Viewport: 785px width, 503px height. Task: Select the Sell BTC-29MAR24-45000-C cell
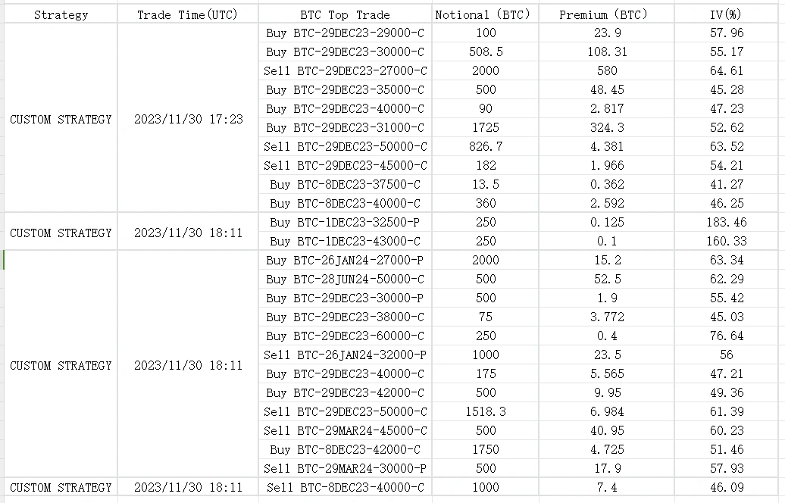pos(345,430)
